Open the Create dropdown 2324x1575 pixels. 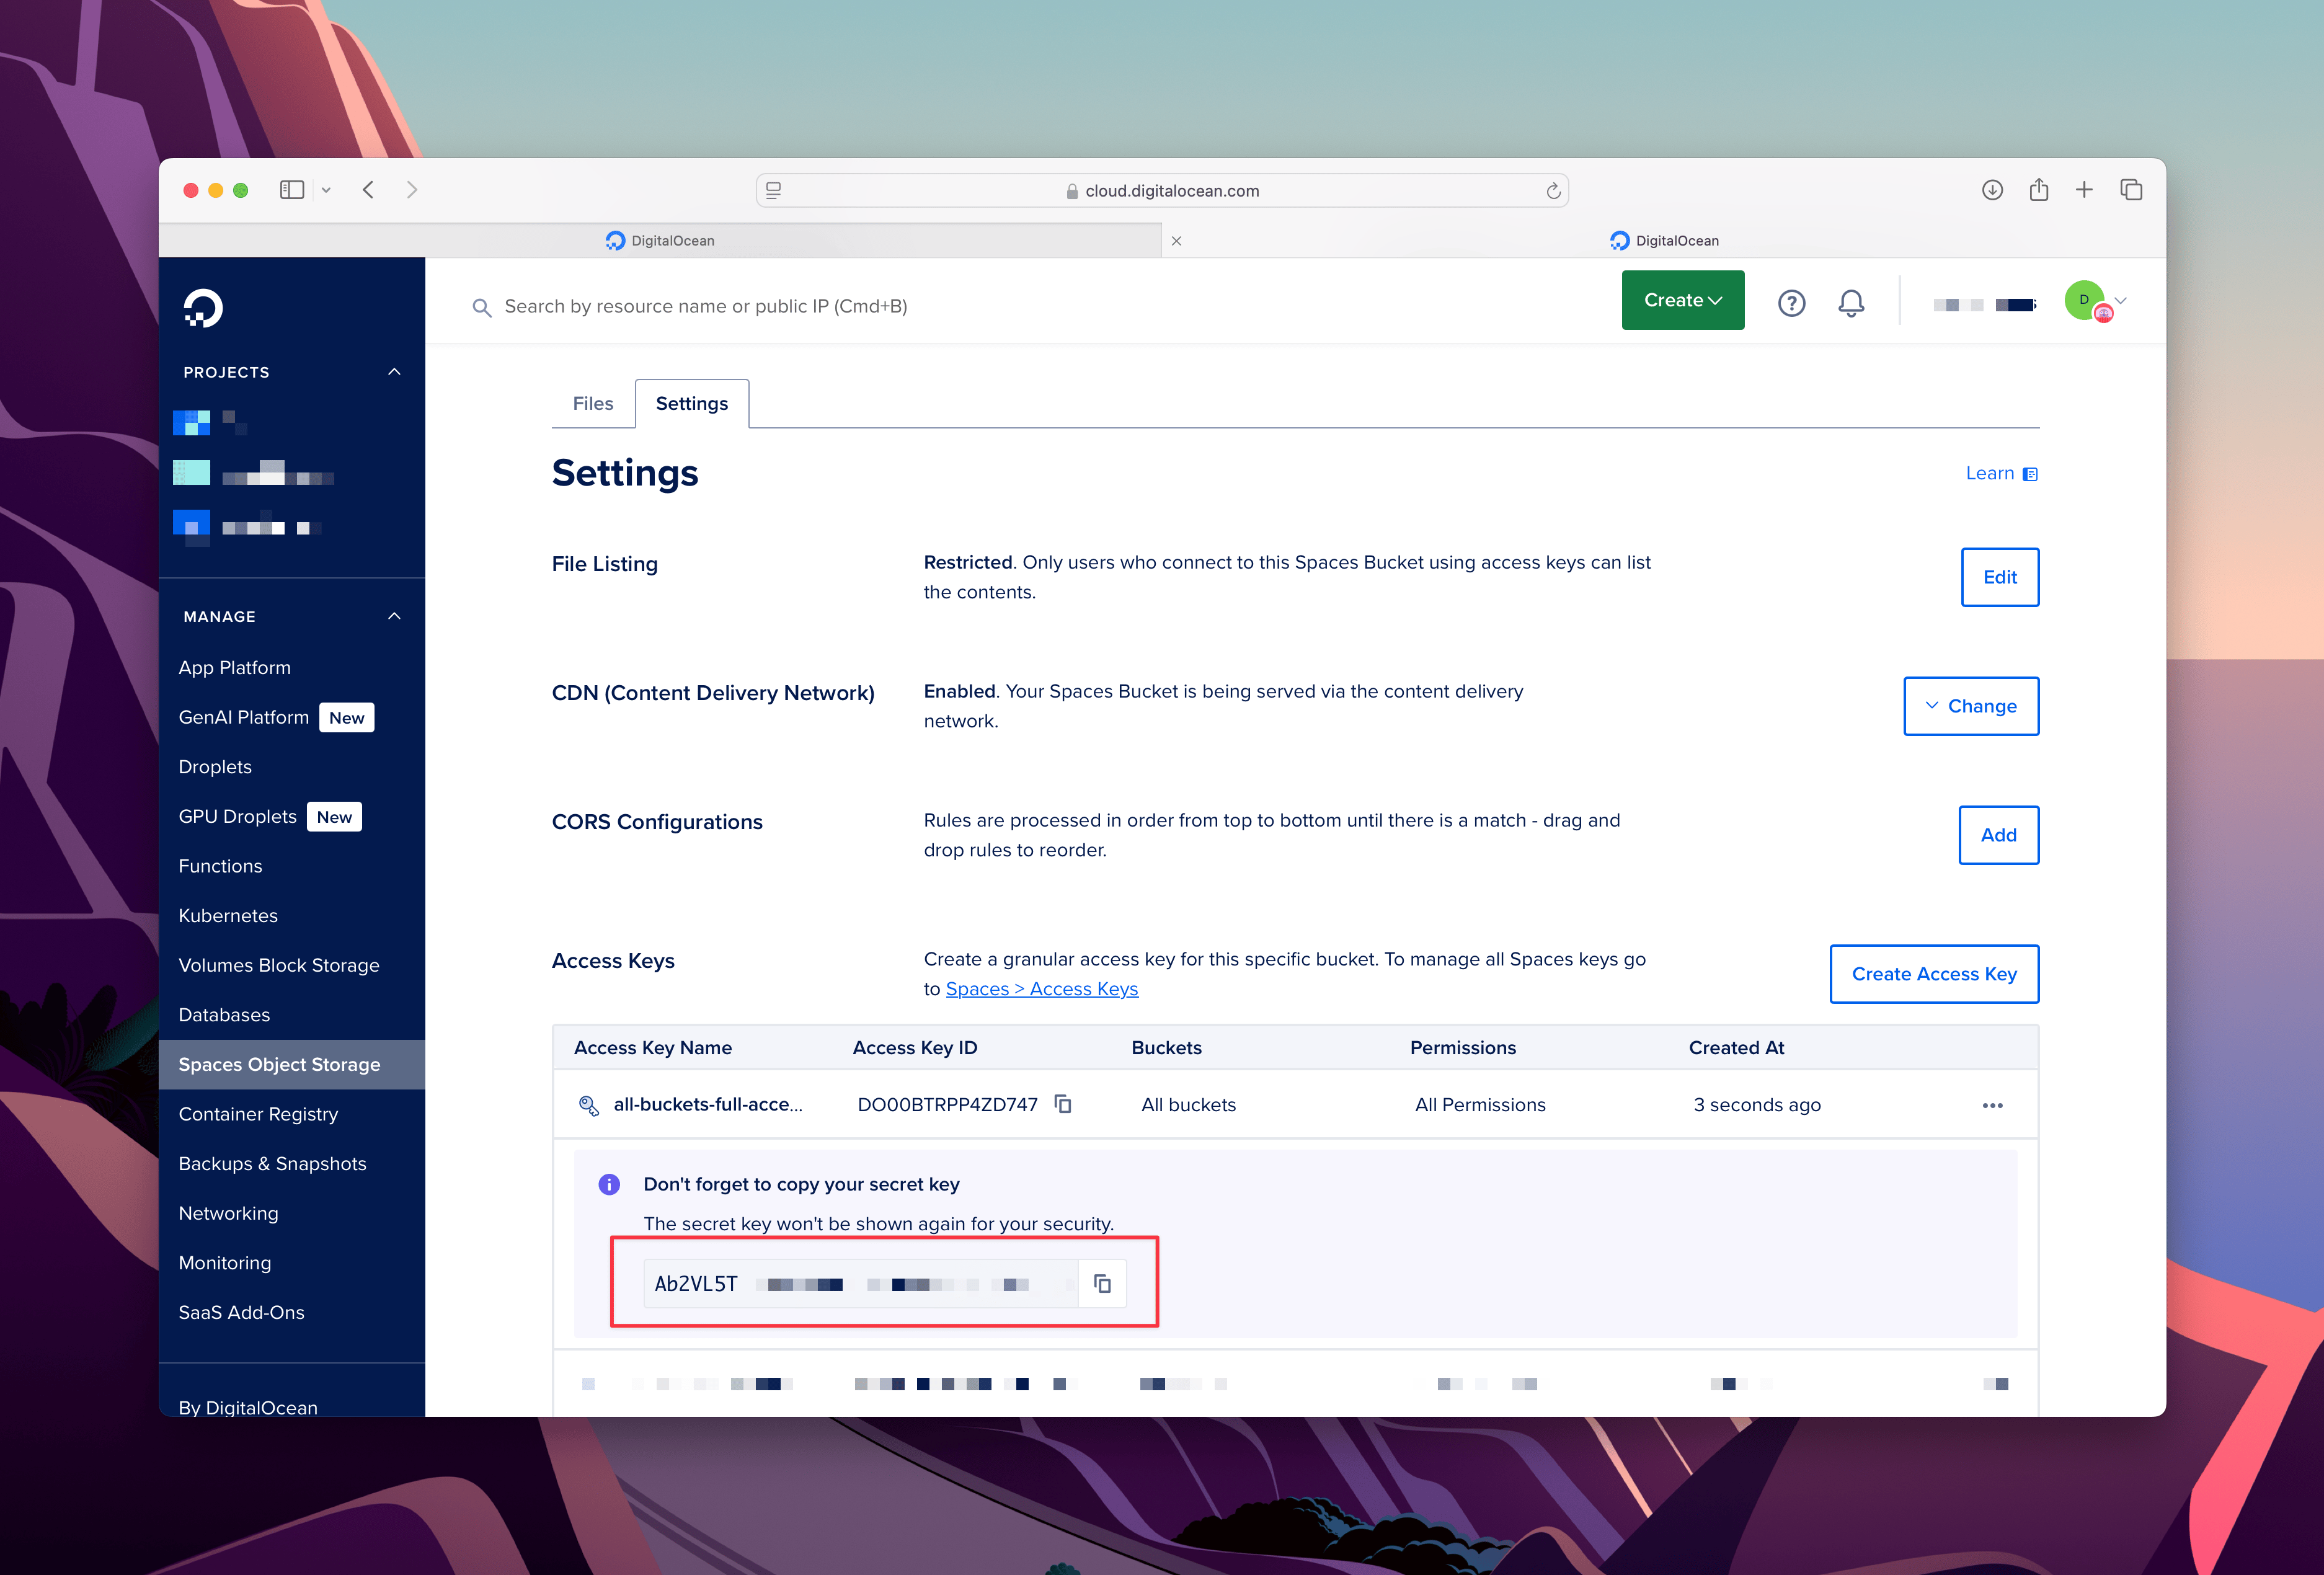(x=1683, y=300)
